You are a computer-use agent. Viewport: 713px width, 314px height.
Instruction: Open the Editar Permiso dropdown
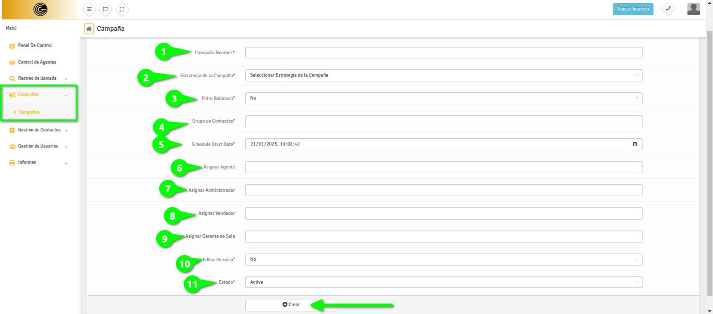(443, 259)
